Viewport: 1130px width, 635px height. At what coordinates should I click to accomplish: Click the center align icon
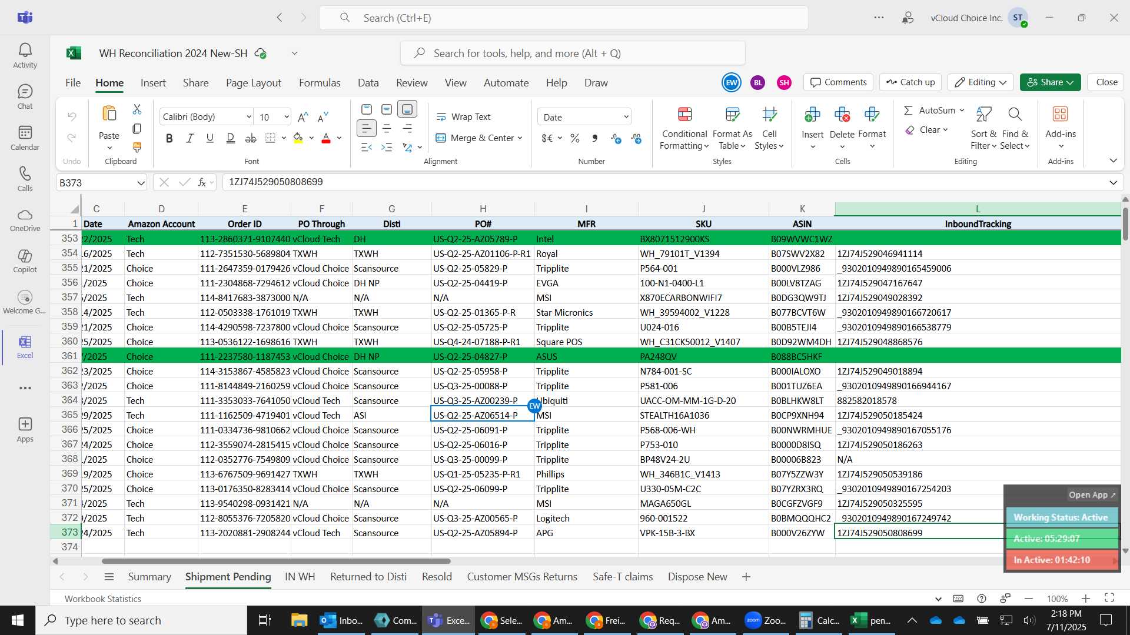[387, 128]
